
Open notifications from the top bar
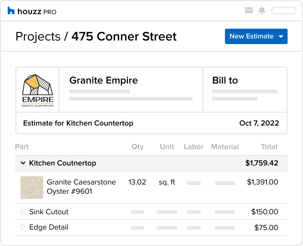point(262,11)
